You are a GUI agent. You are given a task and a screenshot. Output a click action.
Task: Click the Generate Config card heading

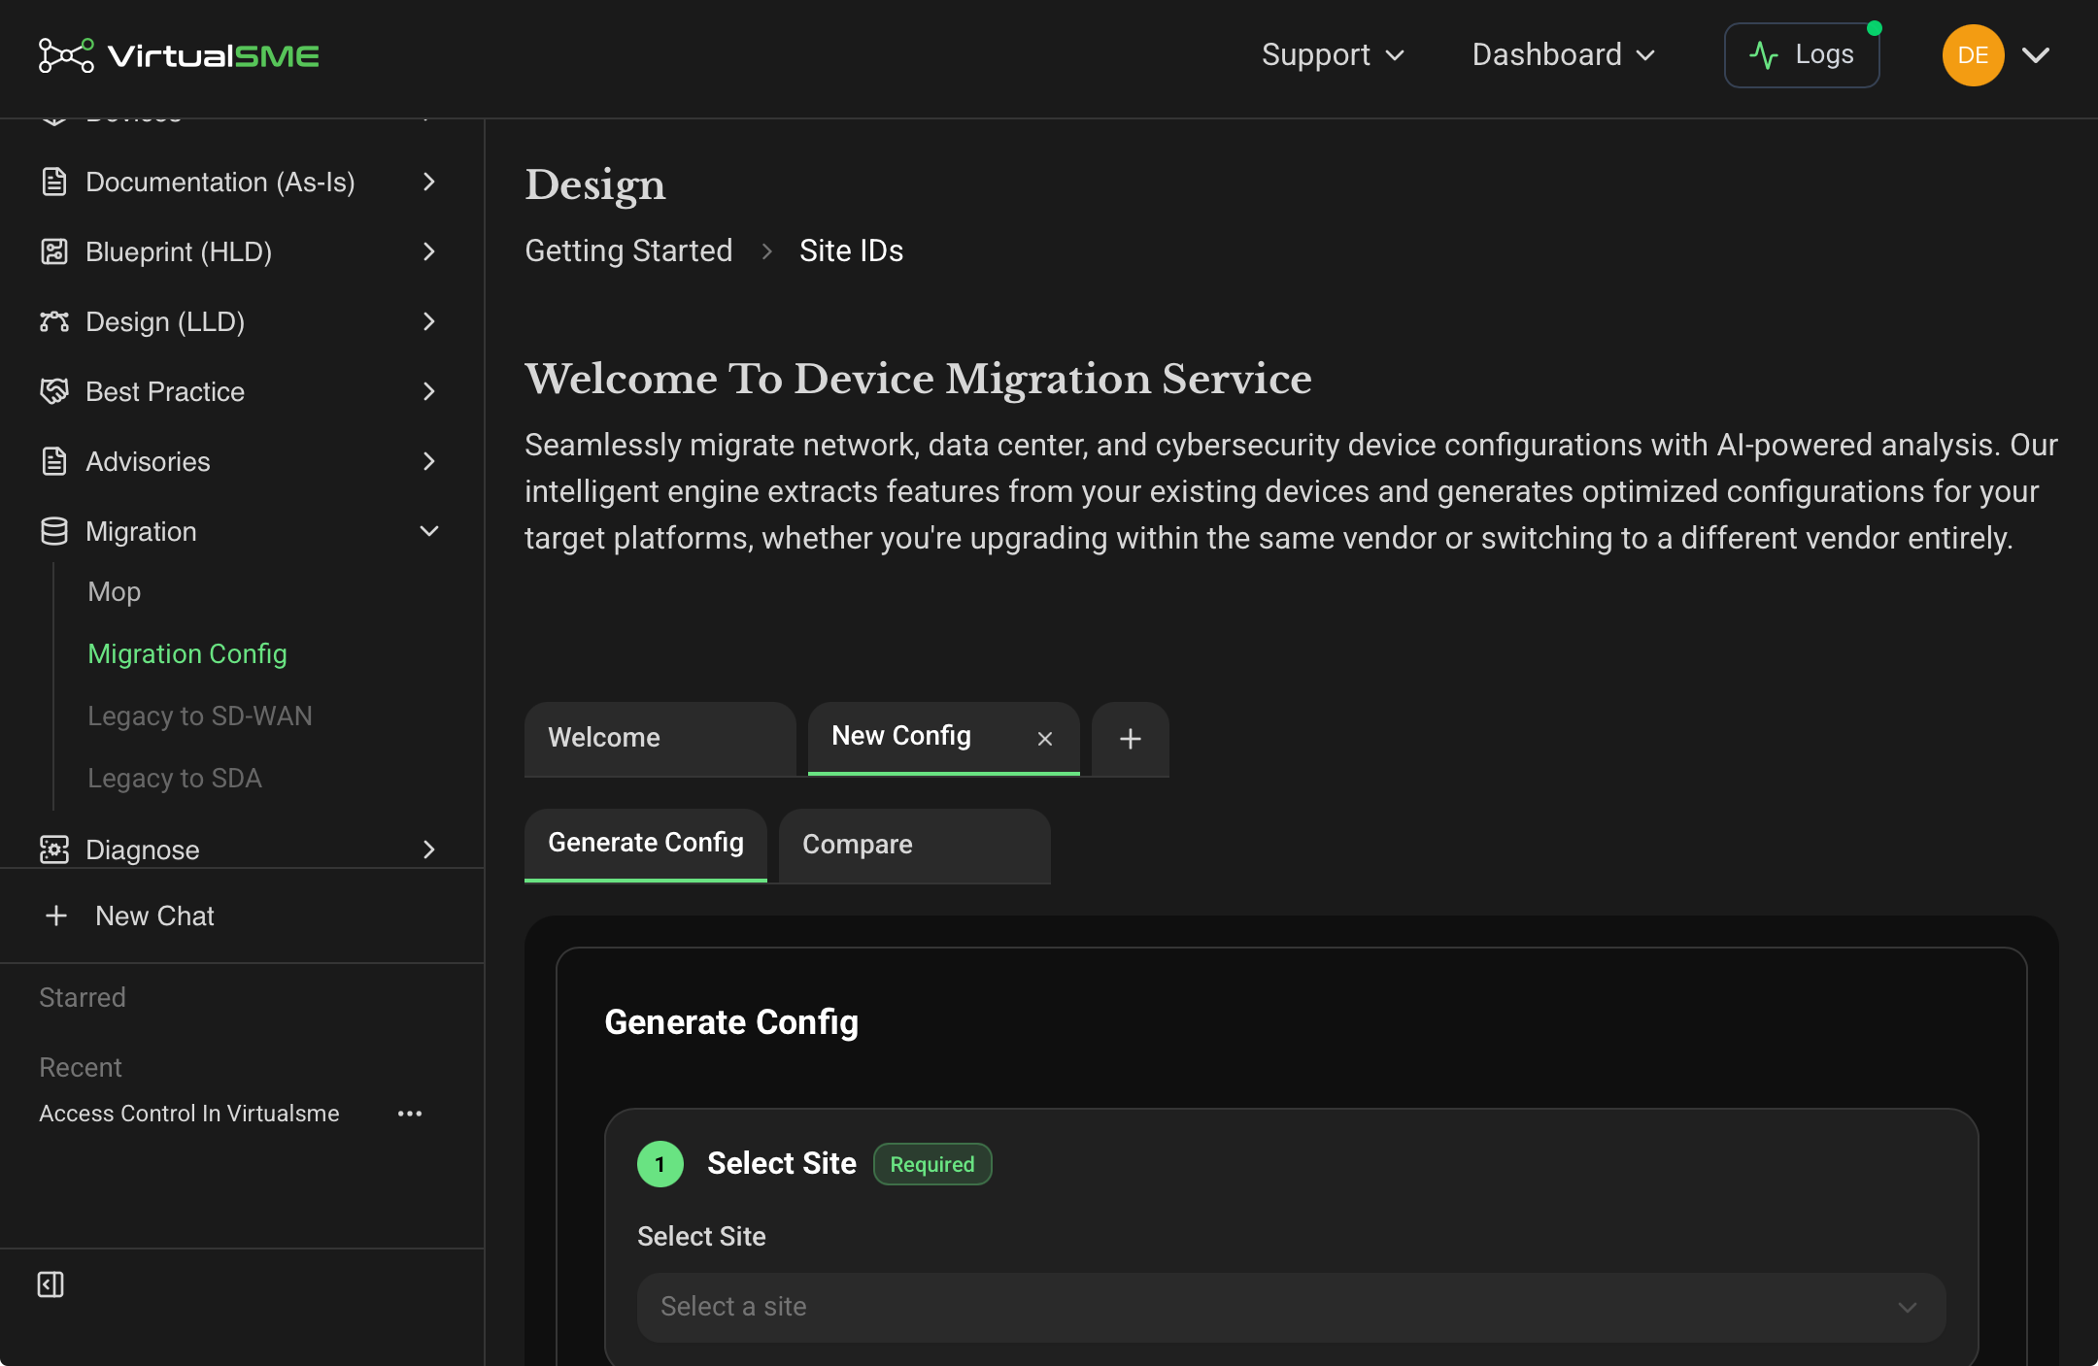[x=731, y=1022]
